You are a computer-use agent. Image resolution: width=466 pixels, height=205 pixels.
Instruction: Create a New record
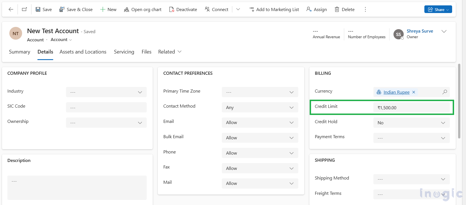(108, 9)
